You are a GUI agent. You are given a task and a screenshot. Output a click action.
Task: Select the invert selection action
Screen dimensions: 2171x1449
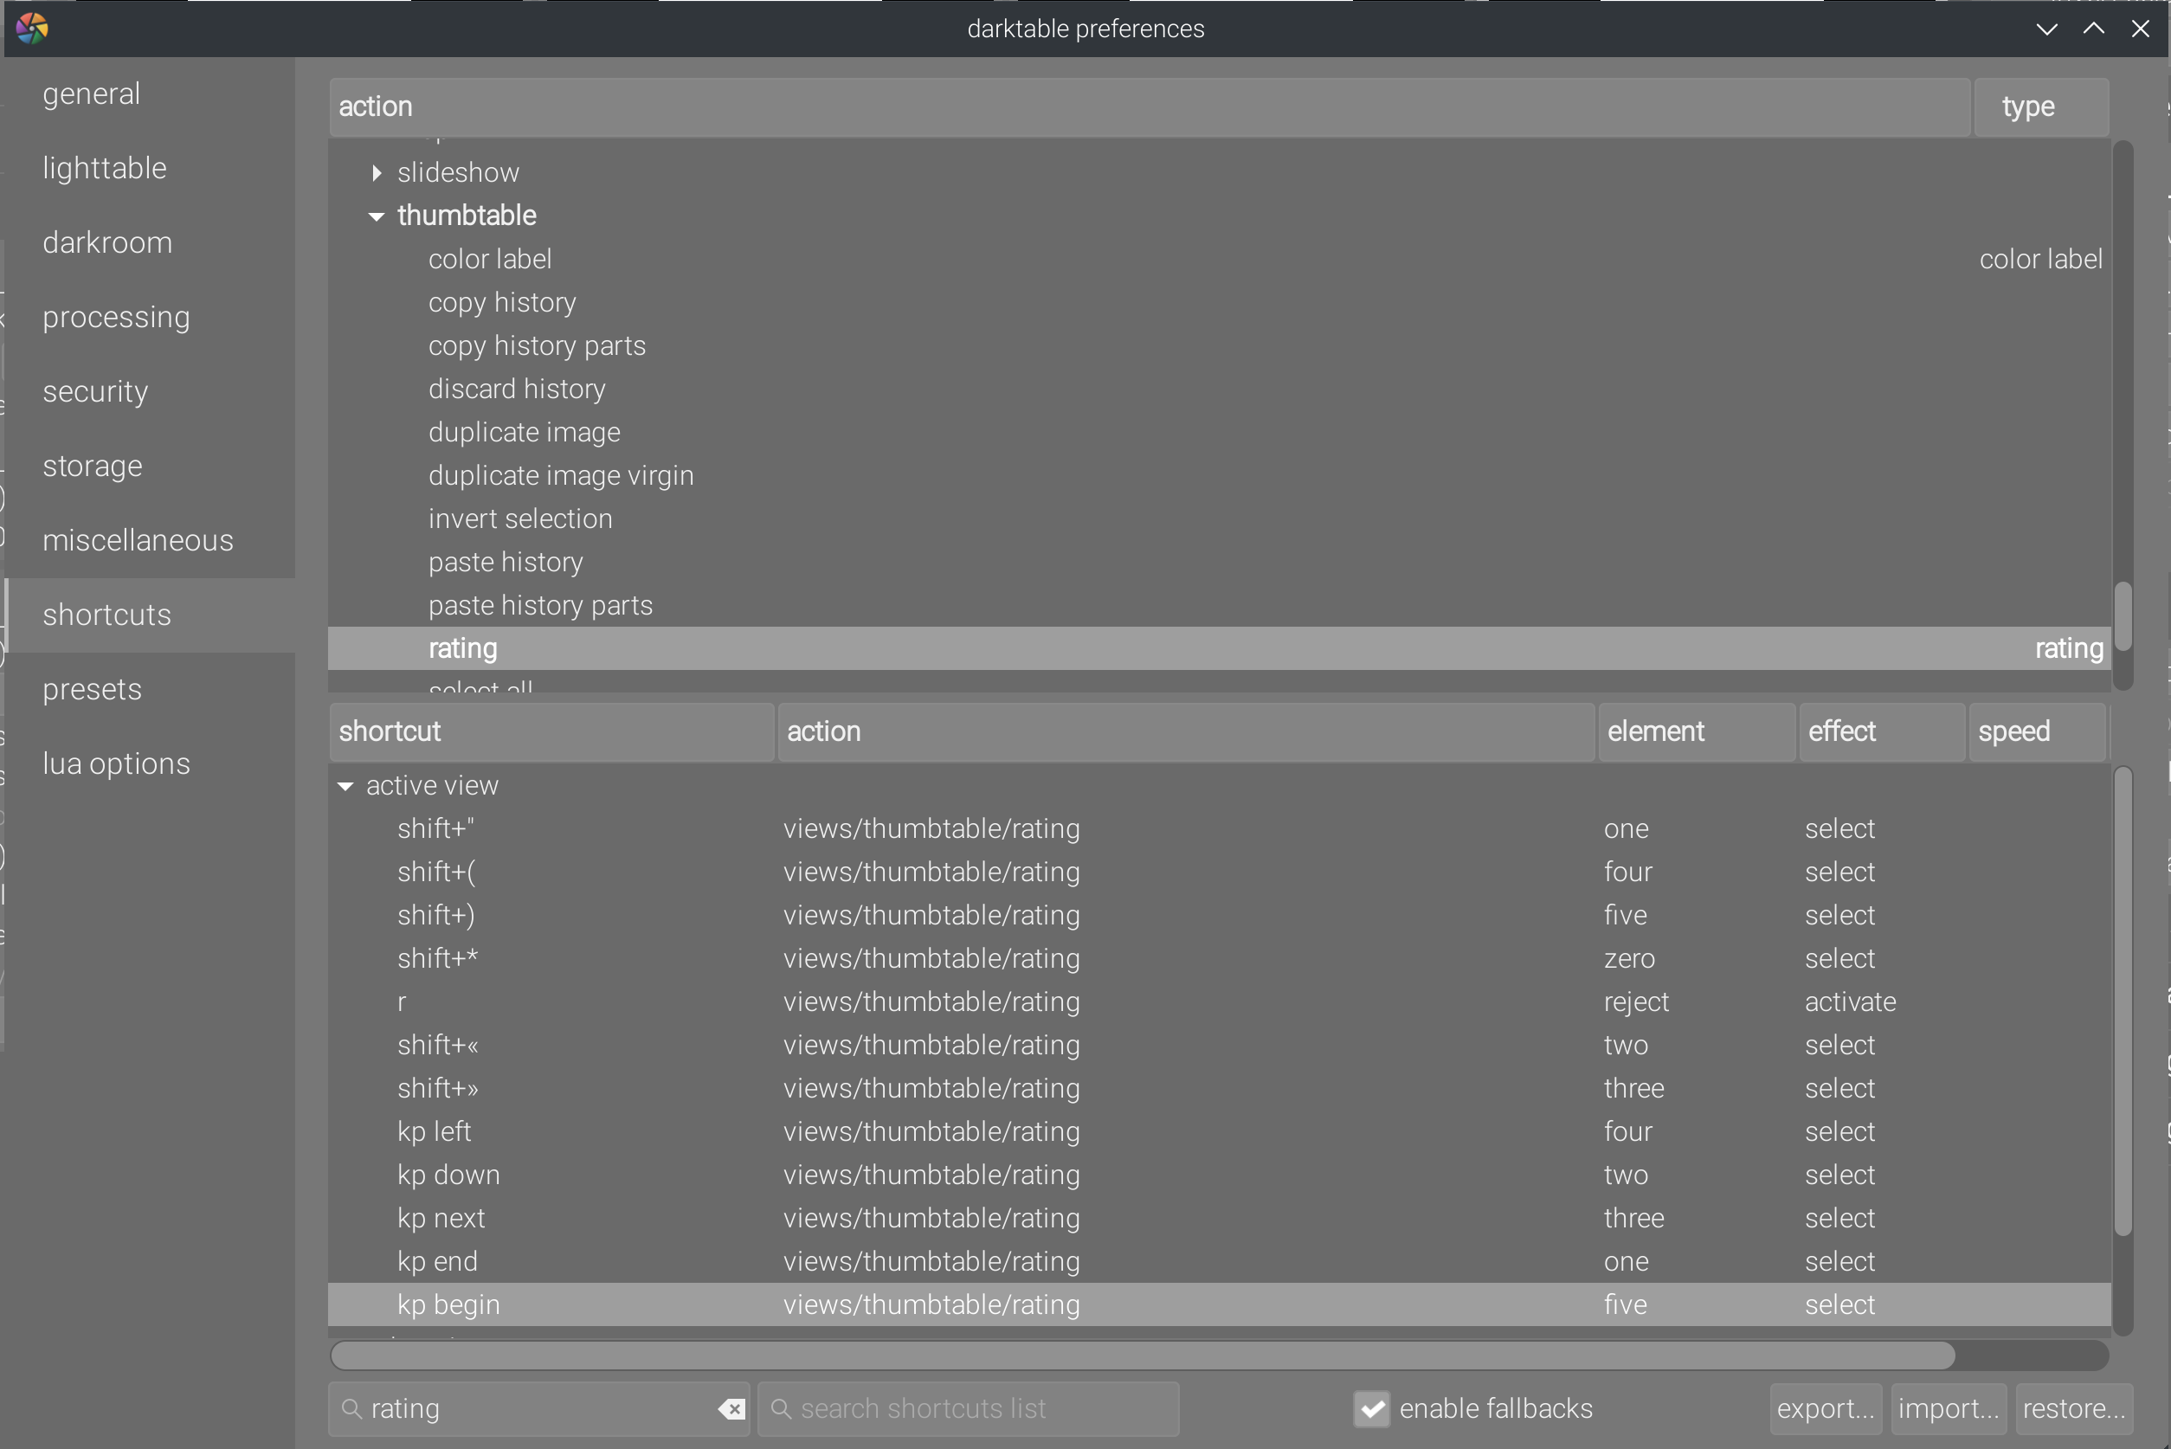tap(1219, 519)
